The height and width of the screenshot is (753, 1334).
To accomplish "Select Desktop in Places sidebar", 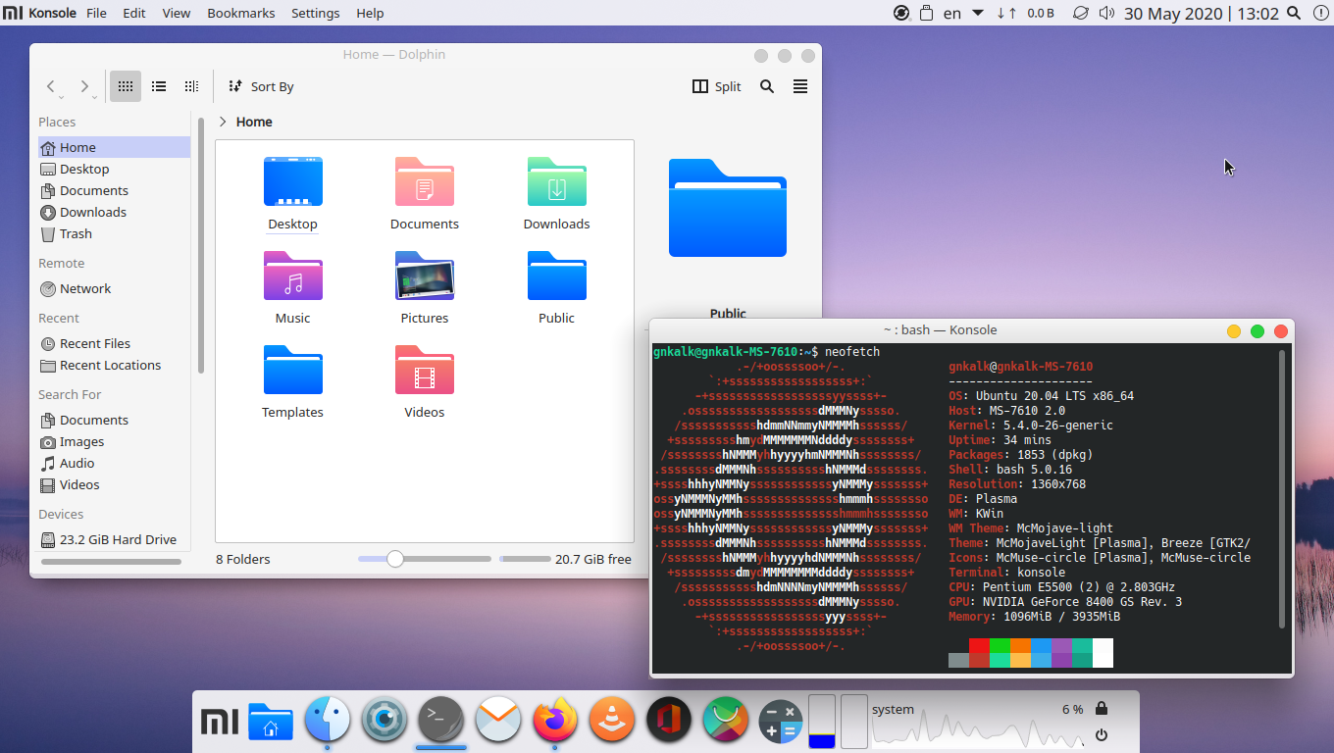I will [114, 169].
